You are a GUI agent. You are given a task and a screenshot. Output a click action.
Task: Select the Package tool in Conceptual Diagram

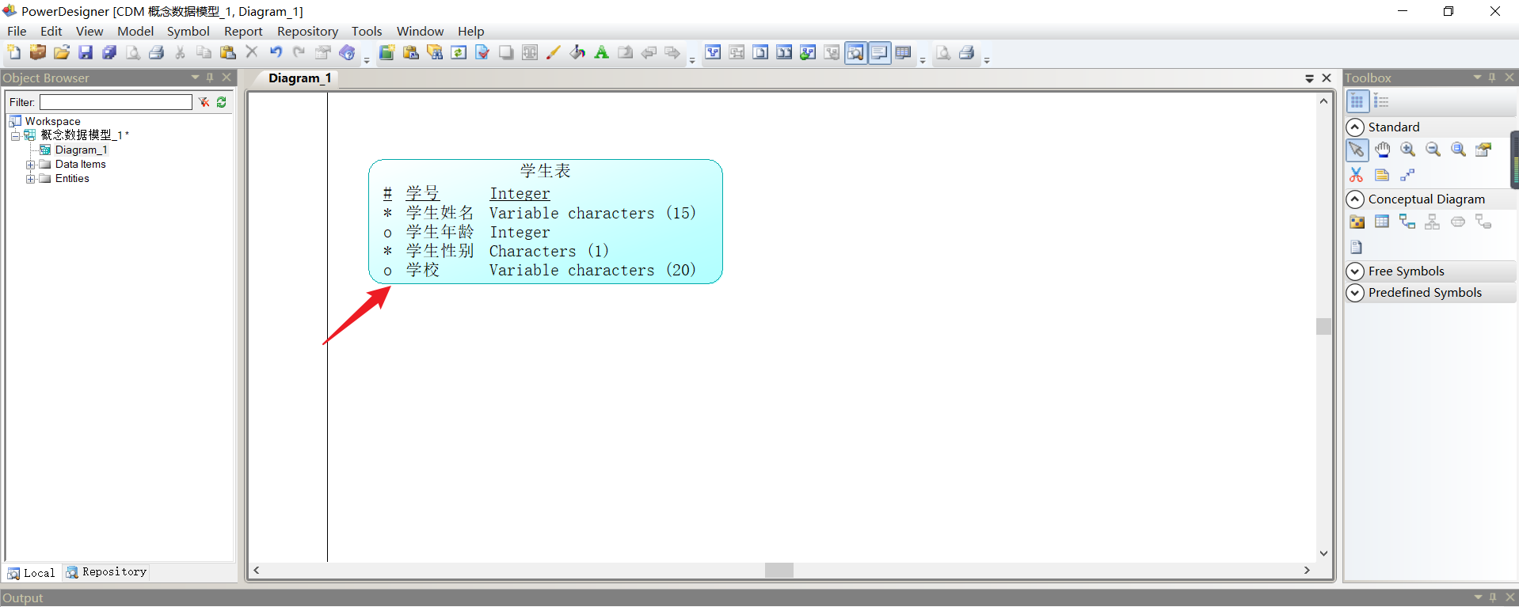[x=1357, y=222]
